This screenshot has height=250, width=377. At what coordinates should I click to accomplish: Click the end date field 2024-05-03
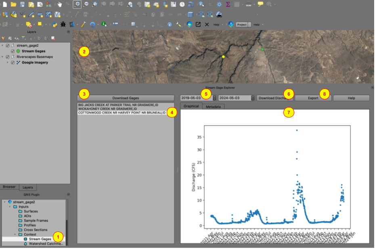(x=235, y=98)
